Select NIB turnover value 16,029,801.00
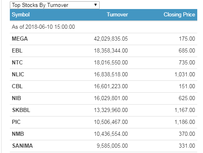This screenshot has height=153, width=203. (111, 98)
